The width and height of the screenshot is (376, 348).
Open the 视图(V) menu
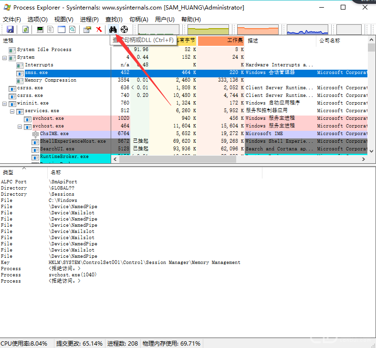coord(63,20)
